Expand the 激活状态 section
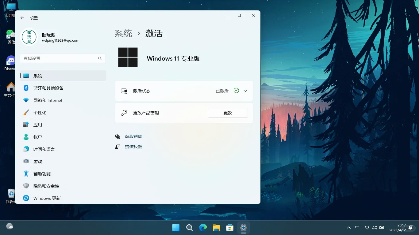The width and height of the screenshot is (419, 235). pos(245,91)
